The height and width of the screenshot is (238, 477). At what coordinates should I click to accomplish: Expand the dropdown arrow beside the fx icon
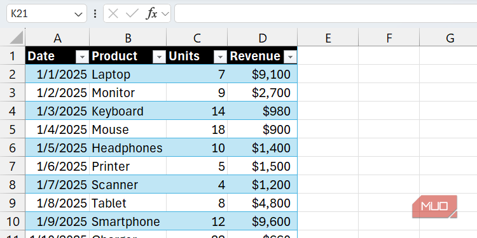165,14
